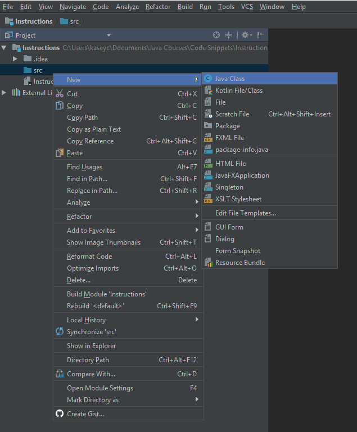Select Edit File Templates... entry
Image resolution: width=357 pixels, height=432 pixels.
(270, 213)
